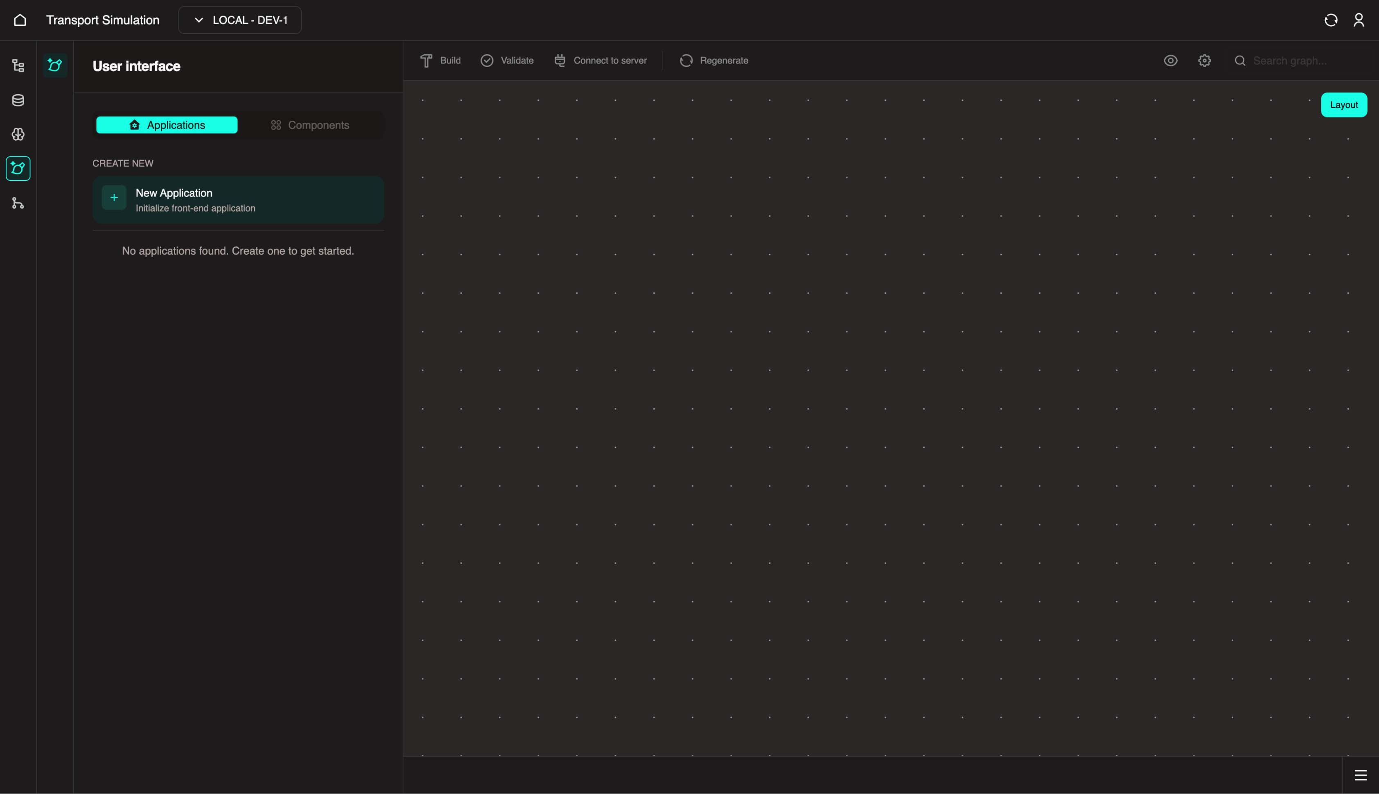Click the plus icon beside New Application
This screenshot has height=794, width=1379.
tap(114, 197)
